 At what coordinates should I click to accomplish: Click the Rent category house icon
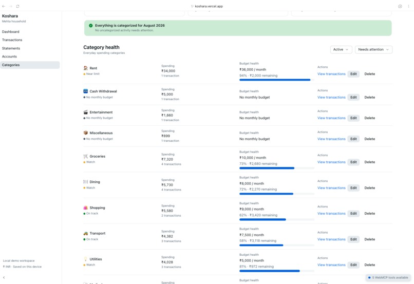(86, 68)
